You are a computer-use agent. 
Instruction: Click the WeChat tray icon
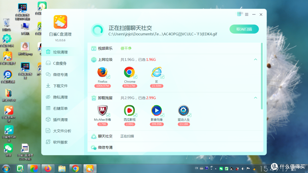point(221,169)
